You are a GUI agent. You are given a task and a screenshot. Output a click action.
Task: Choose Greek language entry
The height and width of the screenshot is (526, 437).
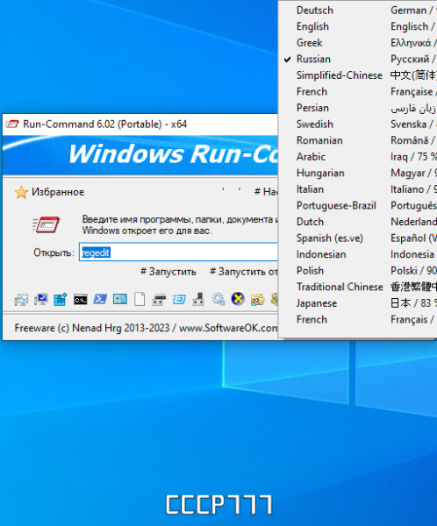(357, 43)
